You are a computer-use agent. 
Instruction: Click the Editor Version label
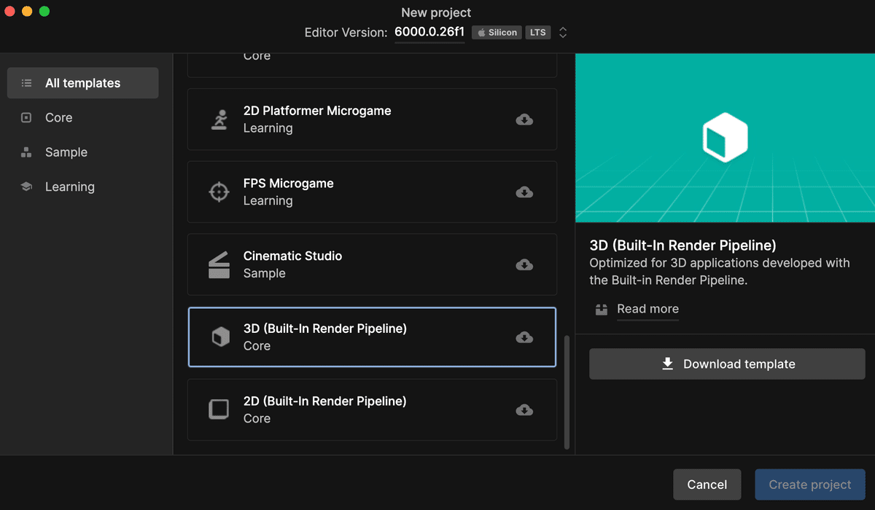click(346, 32)
